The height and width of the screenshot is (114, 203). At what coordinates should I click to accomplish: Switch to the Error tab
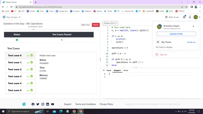[126, 70]
